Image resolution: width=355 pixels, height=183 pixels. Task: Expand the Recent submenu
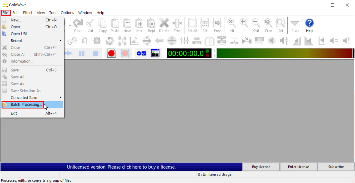(32, 40)
